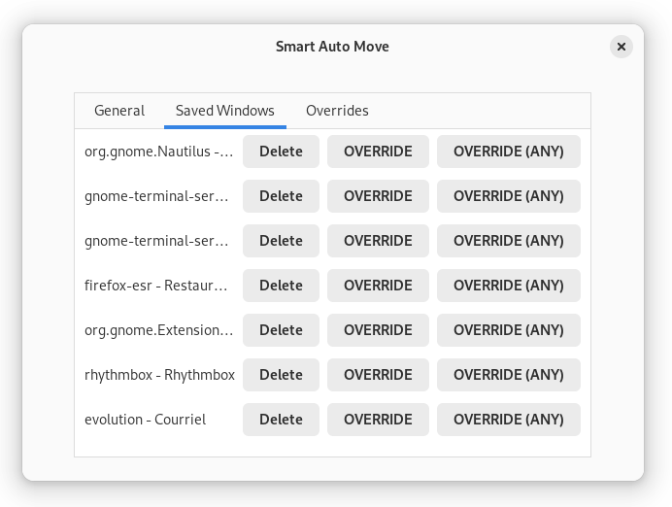Screen dimensions: 672x507
Task: Delete the org.gnome.Nautilus saved window
Action: (x=281, y=152)
